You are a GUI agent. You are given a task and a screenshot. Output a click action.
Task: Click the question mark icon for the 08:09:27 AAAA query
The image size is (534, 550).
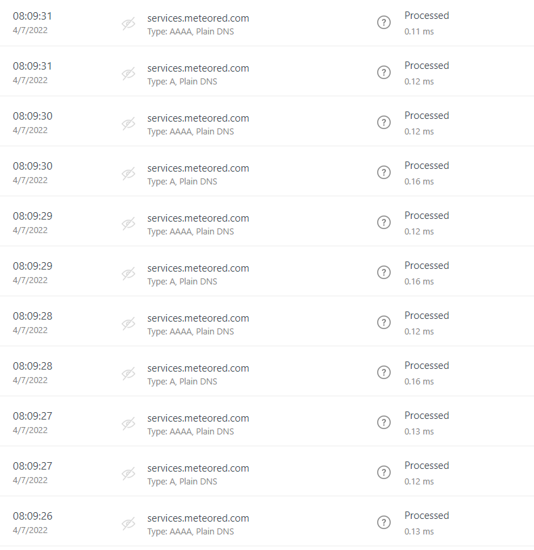[384, 422]
